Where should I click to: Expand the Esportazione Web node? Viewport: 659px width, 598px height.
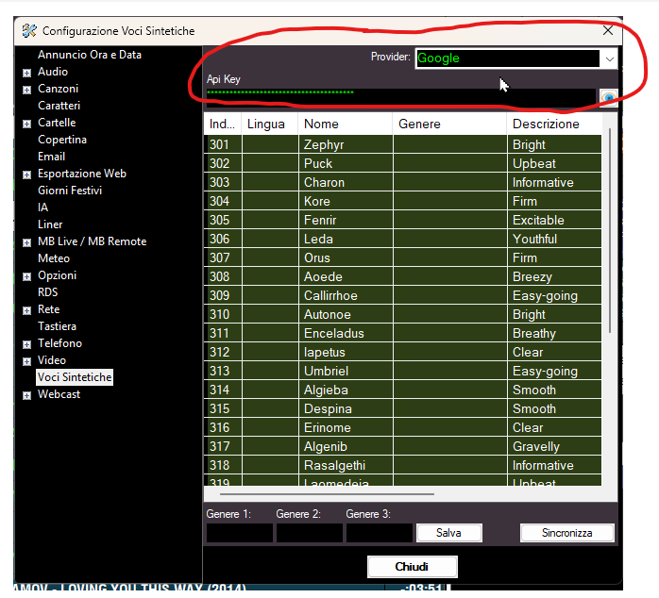pyautogui.click(x=26, y=174)
